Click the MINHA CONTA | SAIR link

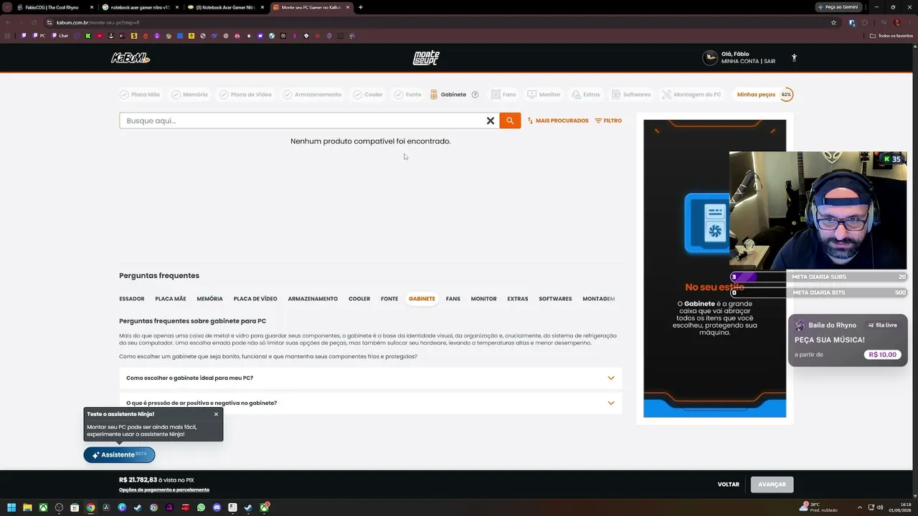pyautogui.click(x=748, y=62)
